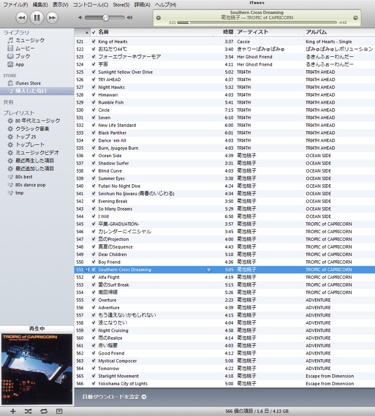Open ファイル(F) menu

click(15, 5)
